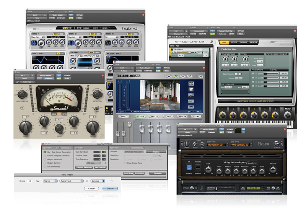This screenshot has height=208, width=306.
Task: Select the Main tab in Structure LE
Action: pos(225,42)
